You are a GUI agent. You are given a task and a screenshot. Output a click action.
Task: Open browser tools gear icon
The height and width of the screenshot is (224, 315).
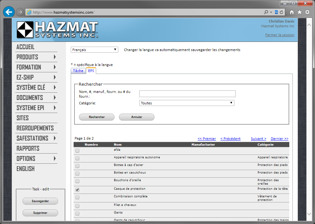(307, 12)
